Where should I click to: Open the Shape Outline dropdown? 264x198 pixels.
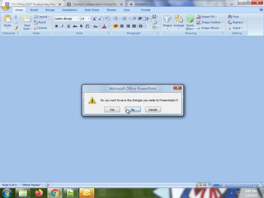pos(210,22)
